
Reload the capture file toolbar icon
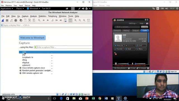[34, 20]
